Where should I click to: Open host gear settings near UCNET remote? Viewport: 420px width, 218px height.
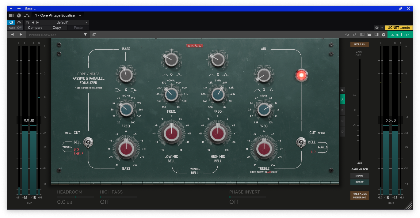click(x=377, y=28)
